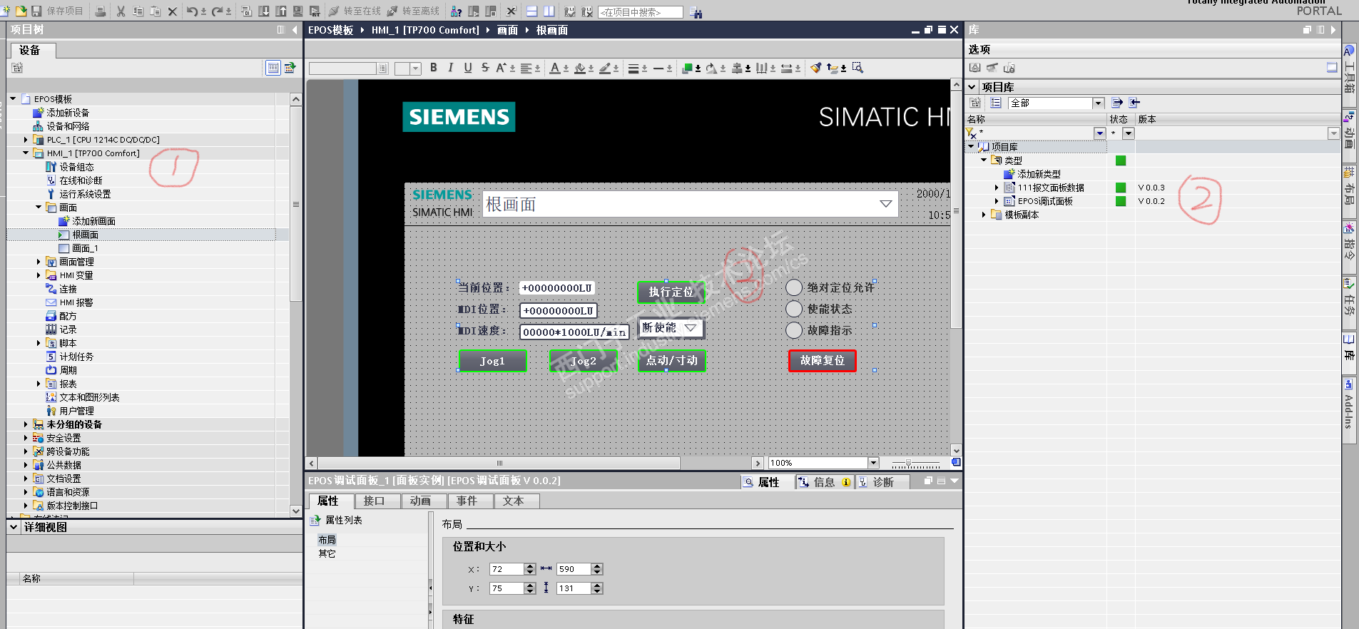Click the delete X icon in top toolbar
The height and width of the screenshot is (629, 1359).
[173, 11]
